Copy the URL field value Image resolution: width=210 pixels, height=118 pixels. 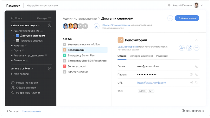click(196, 82)
